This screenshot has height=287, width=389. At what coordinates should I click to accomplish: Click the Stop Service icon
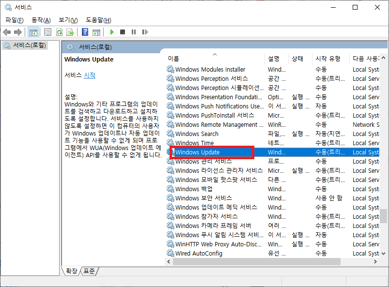tap(123, 32)
